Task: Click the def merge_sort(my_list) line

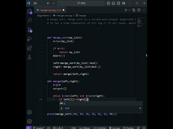Action: pos(65,38)
